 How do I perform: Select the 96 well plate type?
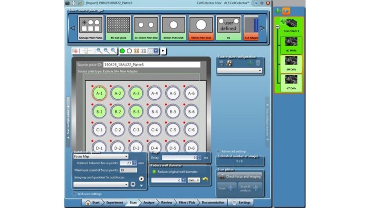(x=118, y=28)
